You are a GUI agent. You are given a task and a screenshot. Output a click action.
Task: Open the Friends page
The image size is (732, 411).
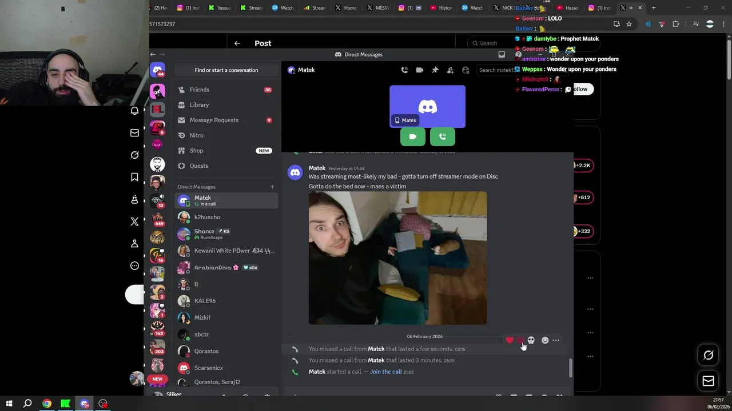point(226,90)
